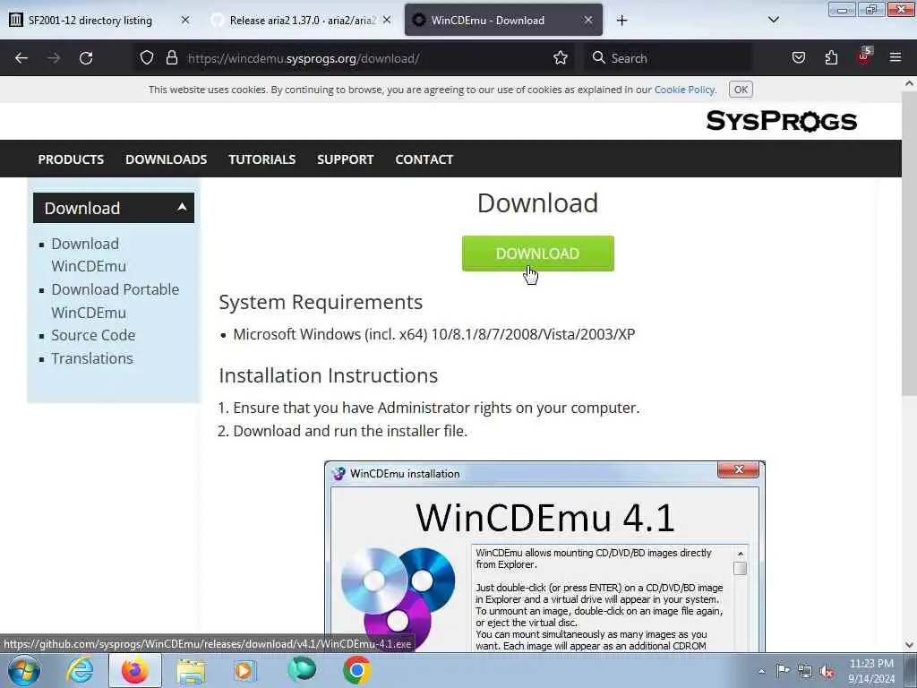Click the Firefox taskbar icon
The image size is (917, 688).
click(134, 670)
